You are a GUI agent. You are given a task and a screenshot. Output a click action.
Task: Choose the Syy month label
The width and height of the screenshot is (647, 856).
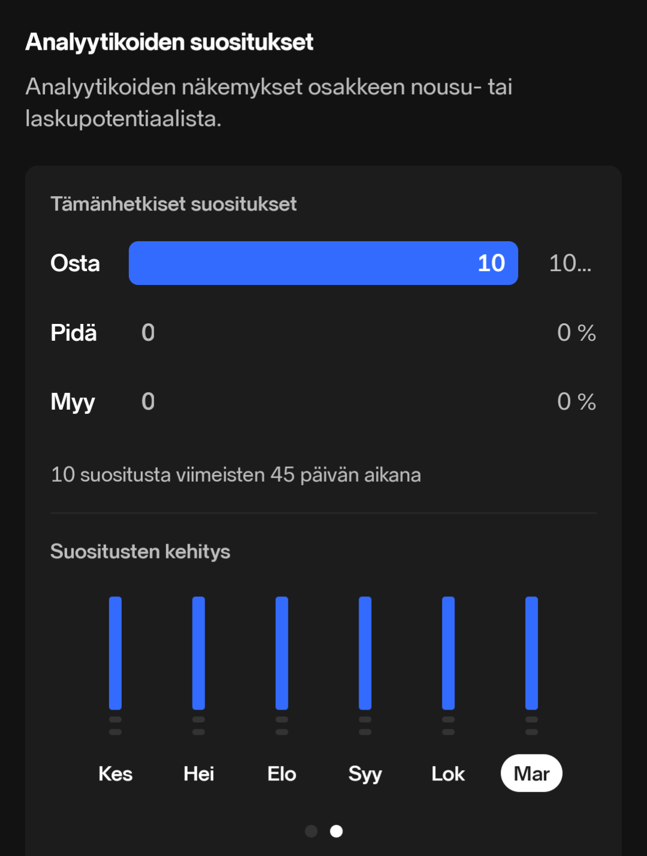coord(365,773)
